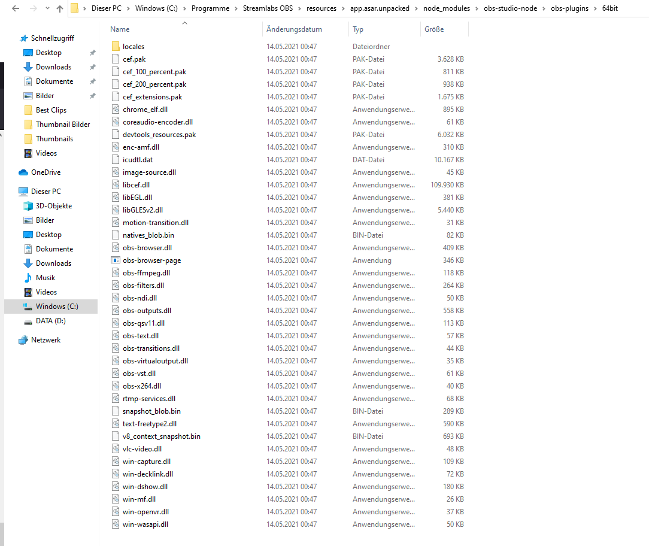Navigate to node_modules in address bar
Viewport: 649px width, 546px height.
(x=445, y=9)
